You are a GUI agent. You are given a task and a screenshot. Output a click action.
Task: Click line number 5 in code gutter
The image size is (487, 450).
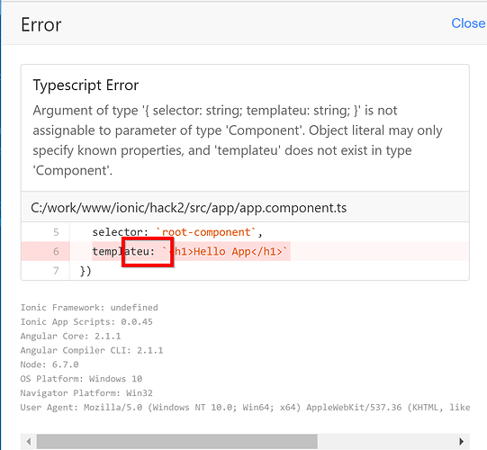tap(56, 232)
